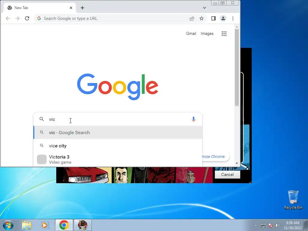Click the Victoria 3 suggestion thumbnail
The image size is (308, 231).
[x=42, y=159]
